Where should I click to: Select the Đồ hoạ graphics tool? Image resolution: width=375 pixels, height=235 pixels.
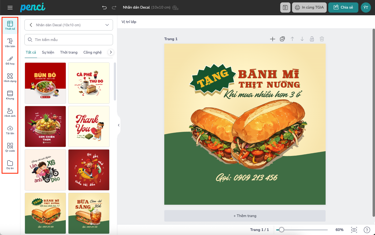coord(10,60)
